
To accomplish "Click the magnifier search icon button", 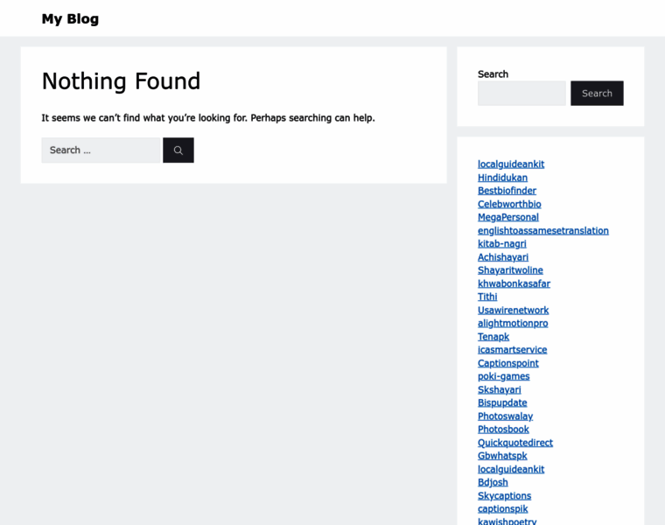I will tap(178, 150).
